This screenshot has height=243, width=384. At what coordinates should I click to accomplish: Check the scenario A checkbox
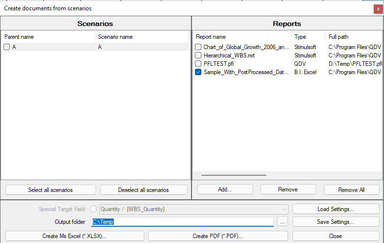(x=7, y=47)
